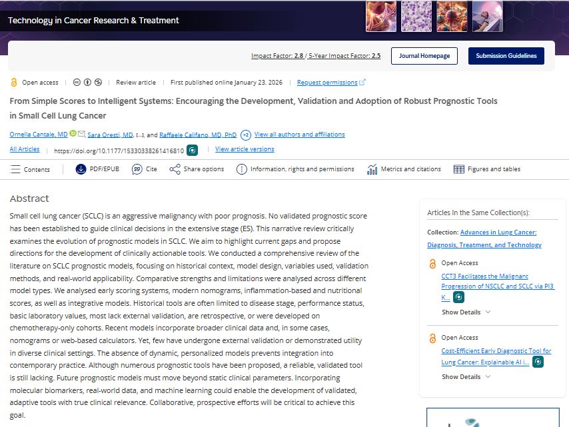Click the email envelope icon beside Ornella Cantale
Screen dimensions: 569x427
(x=81, y=134)
